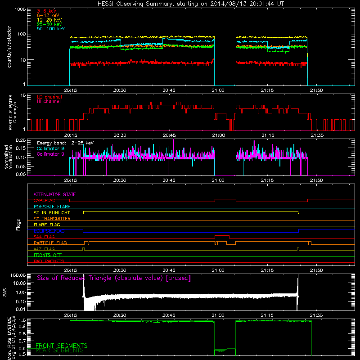Click the PARTICLE_FLAG label

click(x=50, y=243)
